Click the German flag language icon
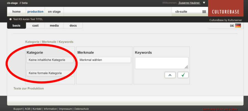Viewport: 248px width, 111px height. (x=238, y=26)
